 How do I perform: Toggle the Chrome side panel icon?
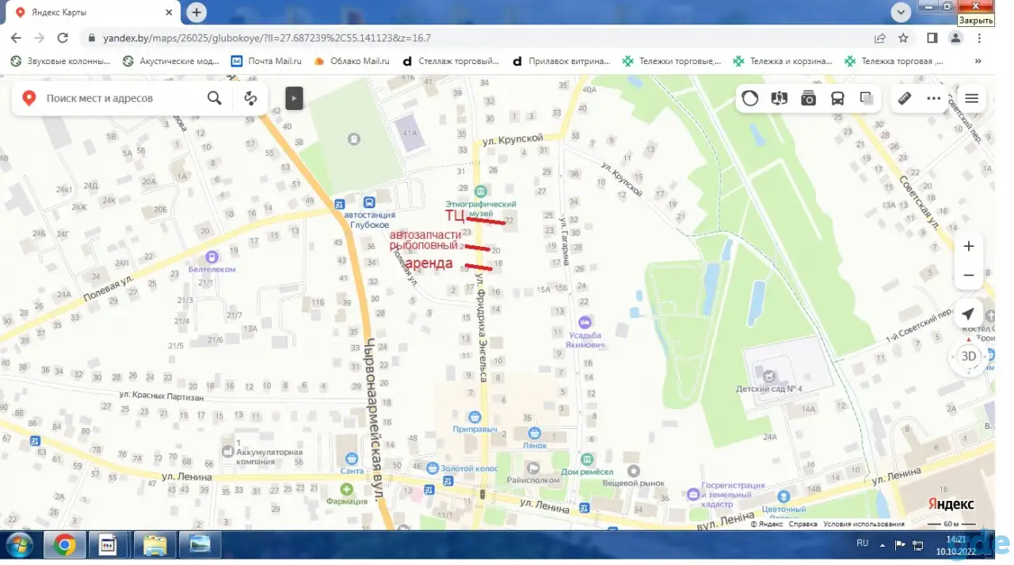click(x=932, y=38)
